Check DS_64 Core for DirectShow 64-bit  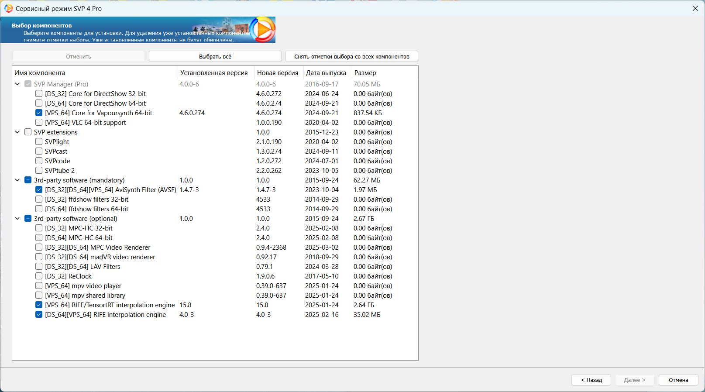pos(39,103)
